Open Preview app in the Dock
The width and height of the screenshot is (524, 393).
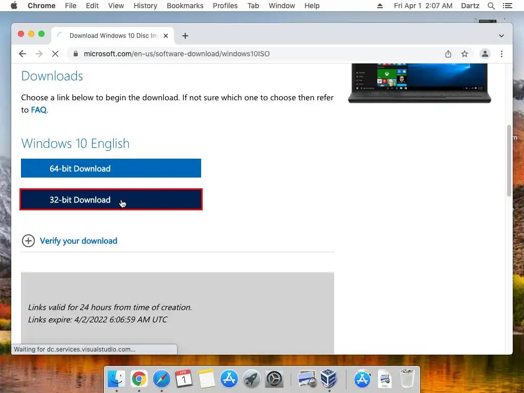coord(307,379)
